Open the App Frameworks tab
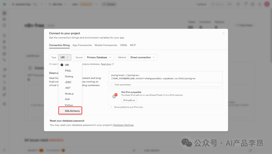This screenshot has height=154, width=272. [82, 45]
